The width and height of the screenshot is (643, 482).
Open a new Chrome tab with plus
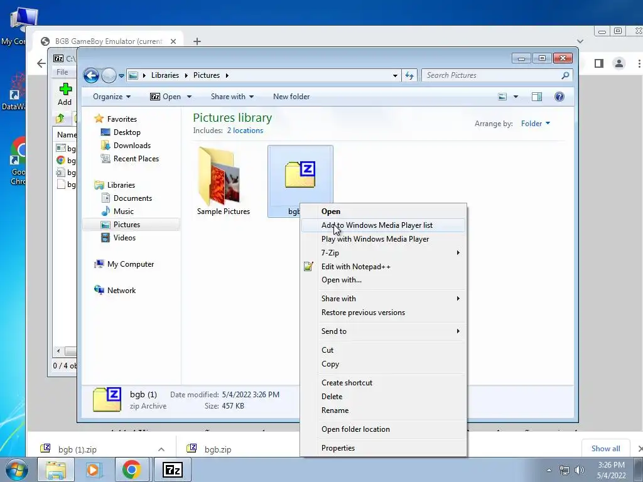click(x=197, y=41)
